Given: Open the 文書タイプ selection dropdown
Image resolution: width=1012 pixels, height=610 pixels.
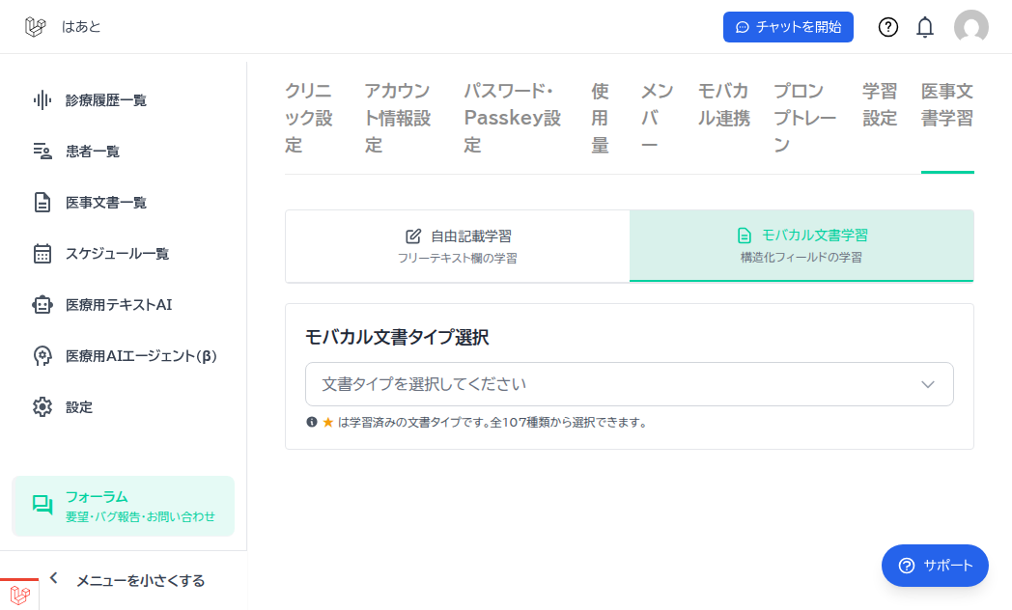Looking at the screenshot, I should pyautogui.click(x=629, y=384).
